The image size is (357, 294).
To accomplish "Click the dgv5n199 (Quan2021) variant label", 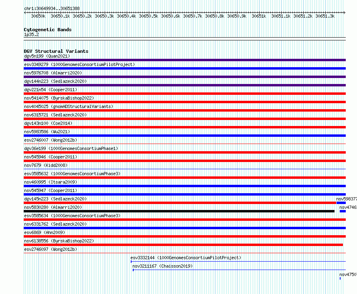I will coord(47,56).
